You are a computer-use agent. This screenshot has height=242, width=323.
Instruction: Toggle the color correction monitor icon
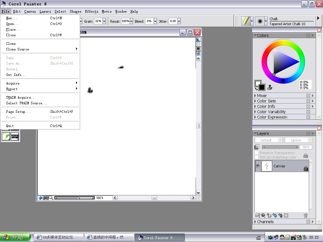(198, 49)
